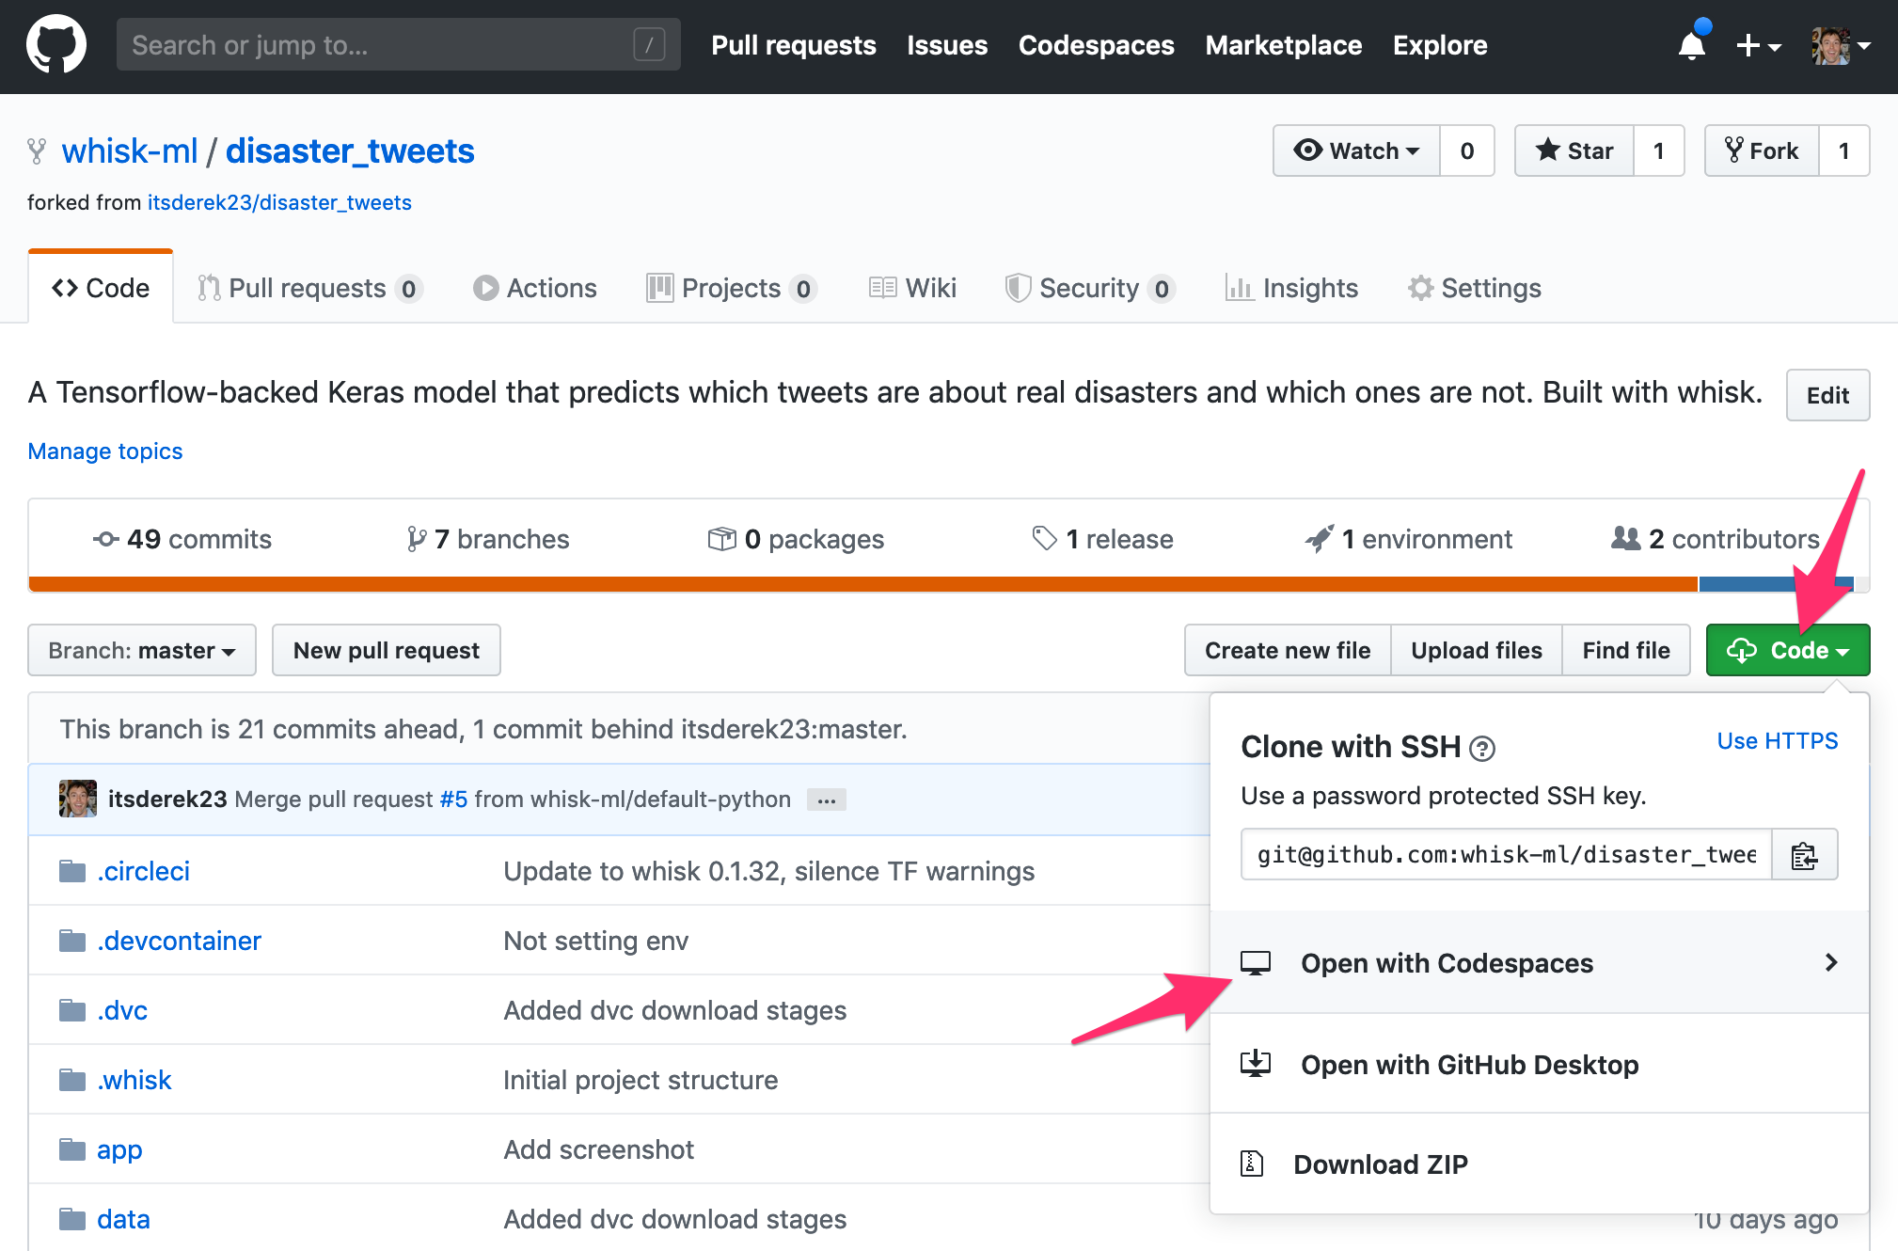Expand commit message ellipsis button
The image size is (1898, 1251).
(827, 800)
